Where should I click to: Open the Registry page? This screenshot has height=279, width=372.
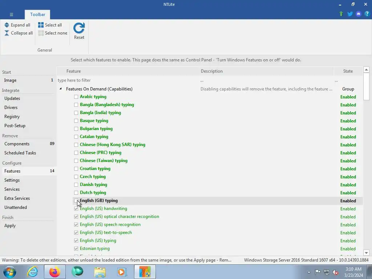tap(28, 117)
